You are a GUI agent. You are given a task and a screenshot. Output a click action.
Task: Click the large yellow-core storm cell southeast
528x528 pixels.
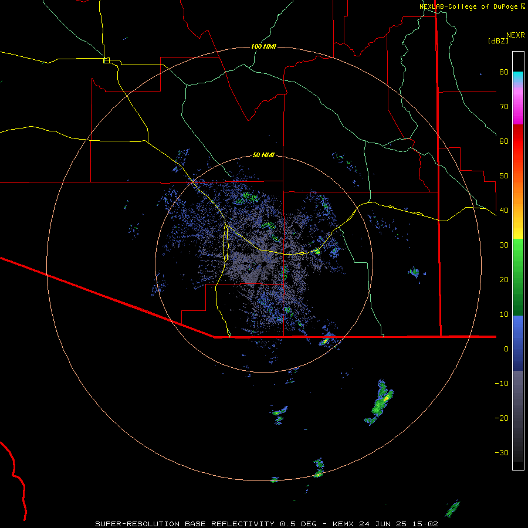coord(380,401)
